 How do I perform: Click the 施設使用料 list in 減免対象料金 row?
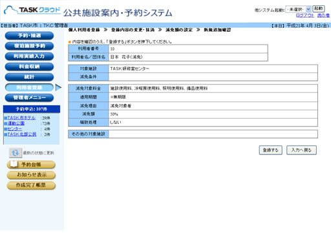(x=159, y=88)
